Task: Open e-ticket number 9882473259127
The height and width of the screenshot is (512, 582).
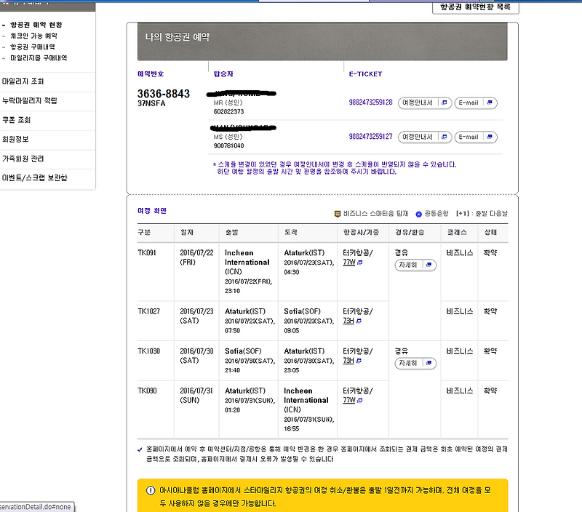Action: (370, 137)
